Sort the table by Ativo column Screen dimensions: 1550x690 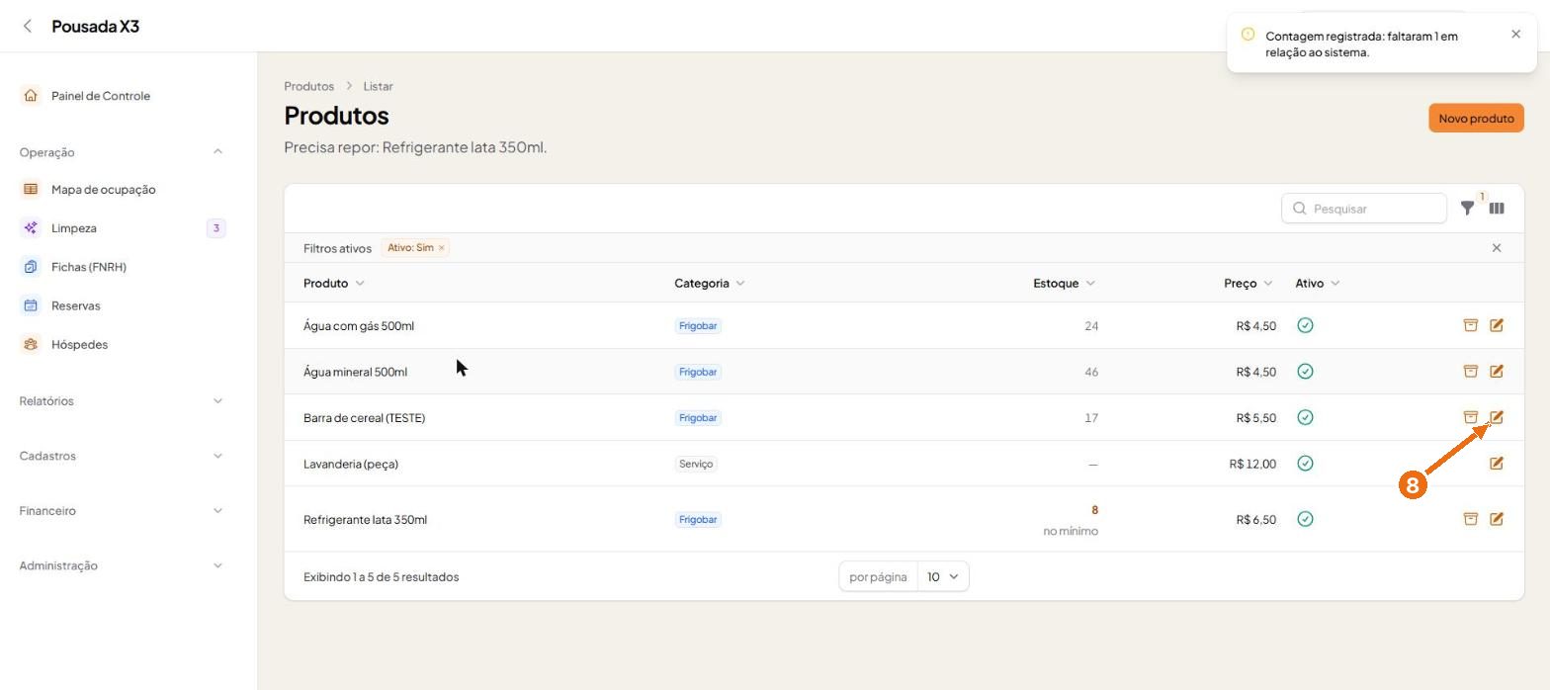[x=1318, y=284]
